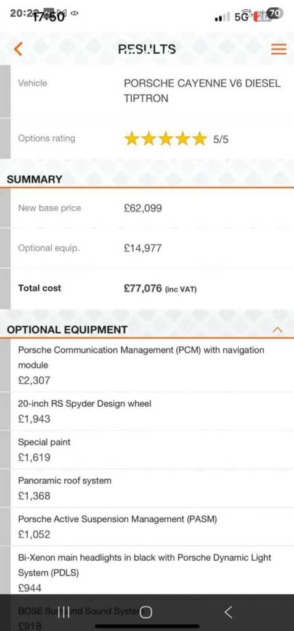Open the orange hamburger menu
This screenshot has width=294, height=631.
click(279, 49)
